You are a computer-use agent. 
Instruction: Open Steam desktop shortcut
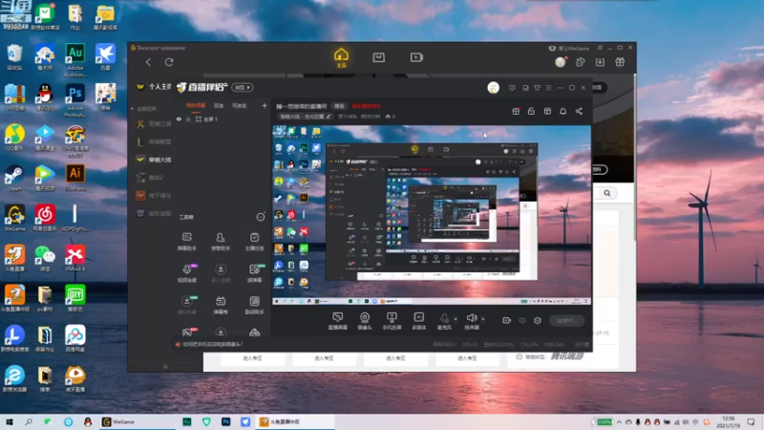coord(14,178)
